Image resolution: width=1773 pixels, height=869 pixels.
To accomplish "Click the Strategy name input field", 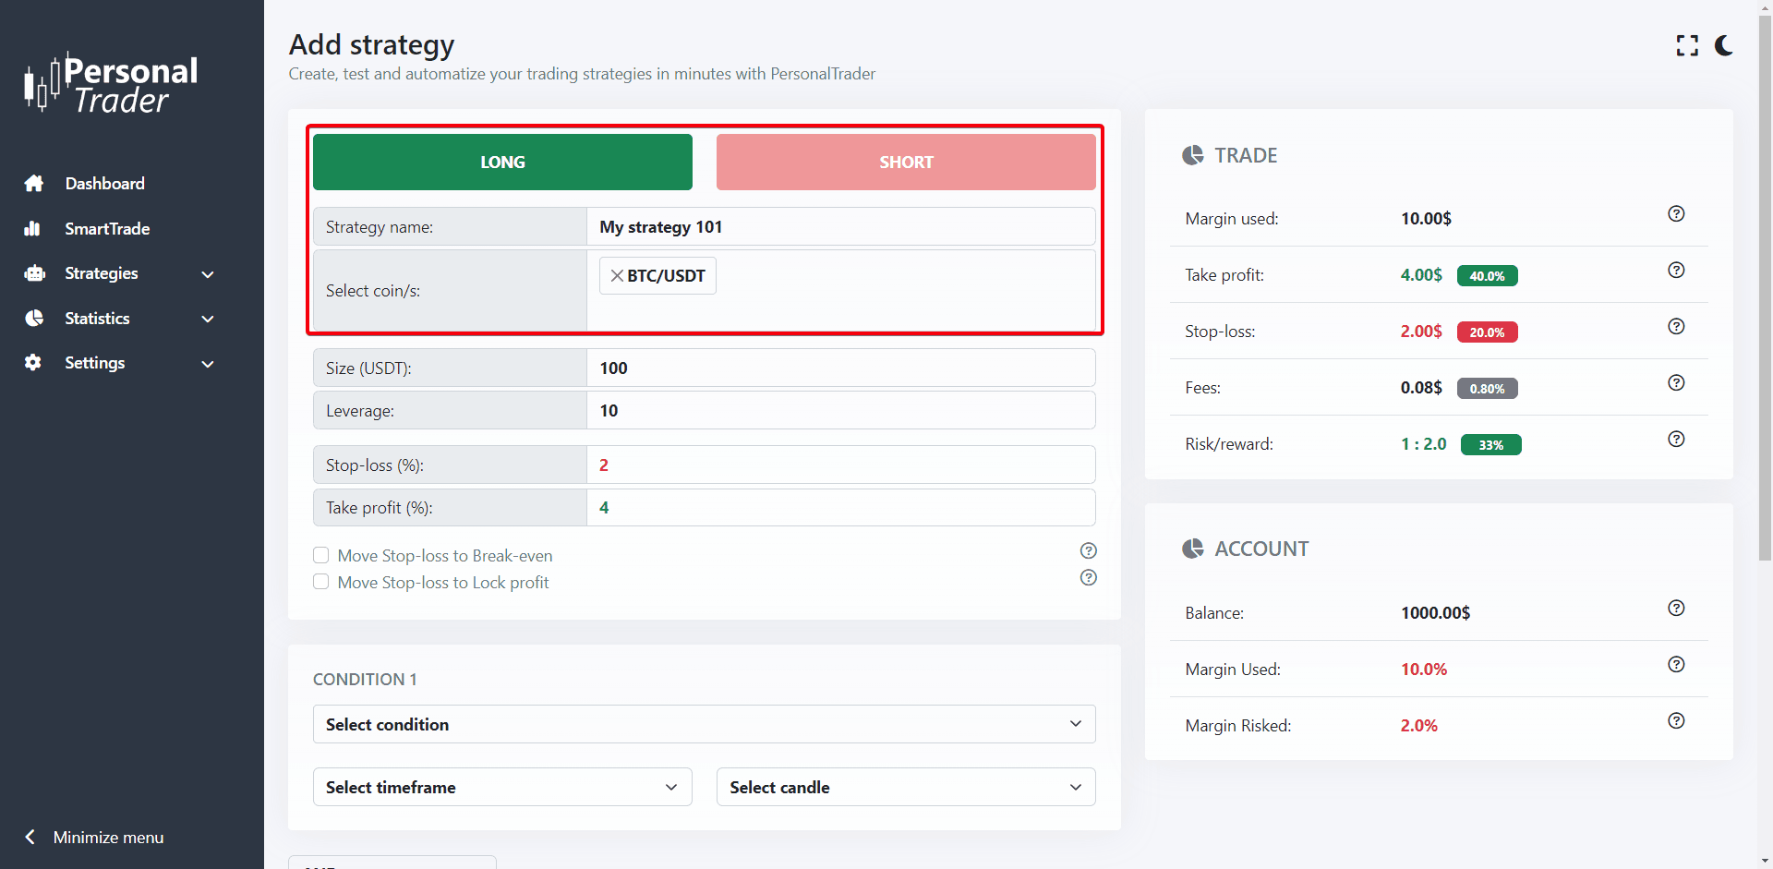I will point(840,227).
